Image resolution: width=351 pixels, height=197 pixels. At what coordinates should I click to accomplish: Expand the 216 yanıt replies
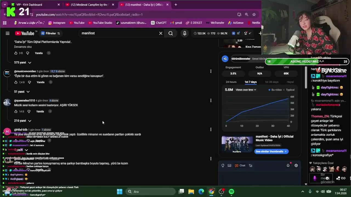[x=23, y=121]
